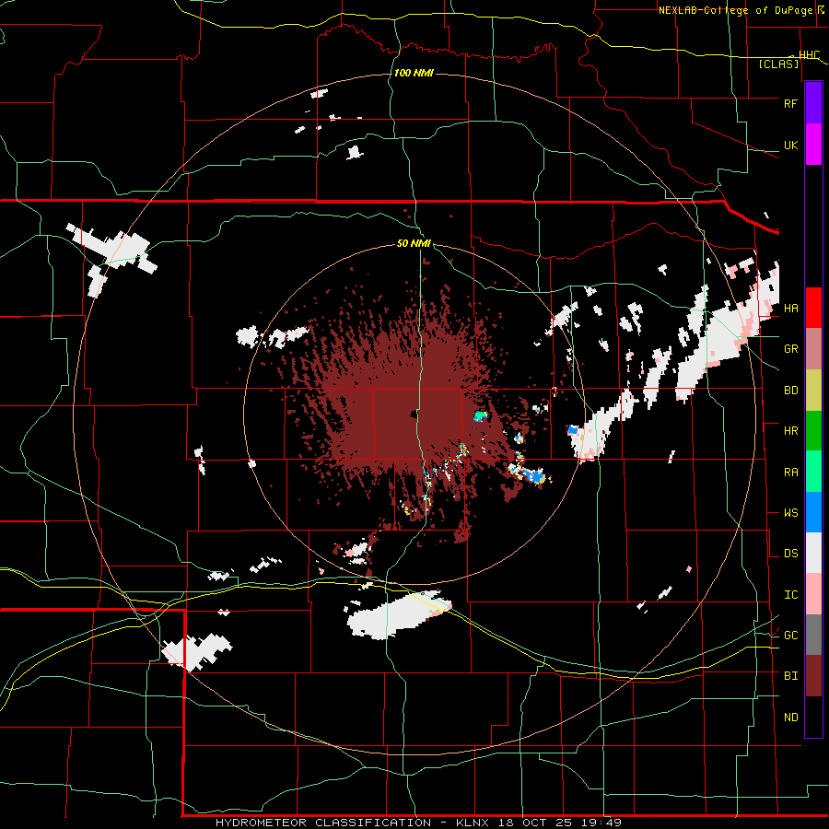Select the WS legend label

tap(790, 512)
